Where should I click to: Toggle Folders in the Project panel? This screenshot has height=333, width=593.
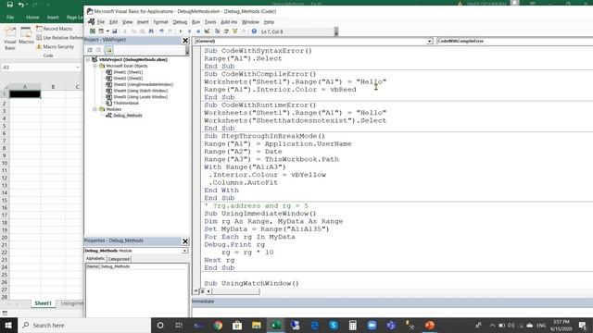click(109, 50)
